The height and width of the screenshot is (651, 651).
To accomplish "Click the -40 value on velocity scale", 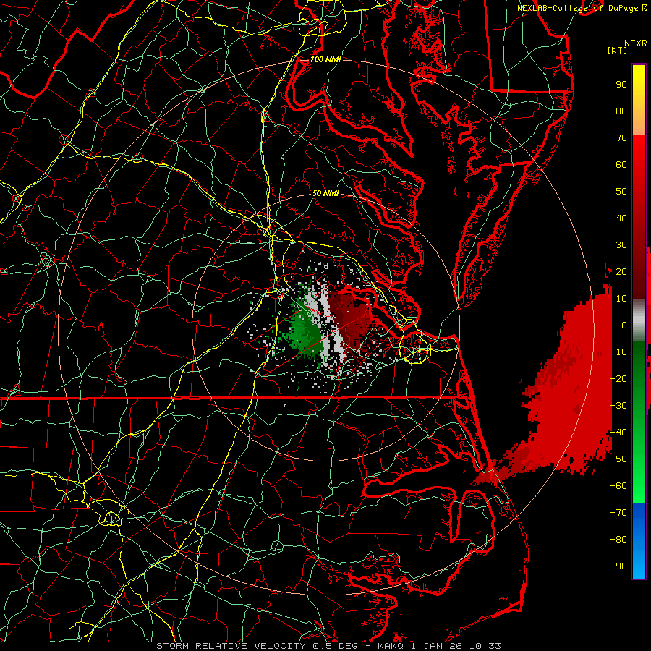I will click(x=618, y=433).
